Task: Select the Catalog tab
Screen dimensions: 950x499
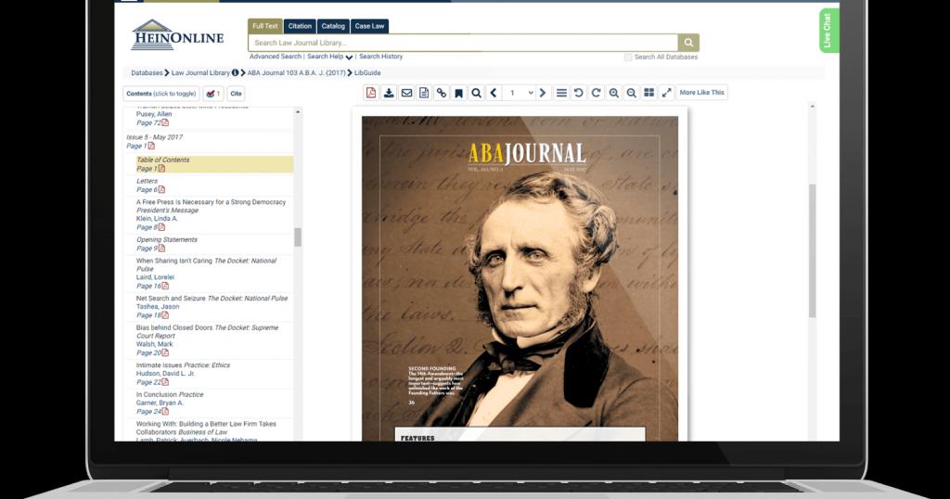Action: (333, 26)
